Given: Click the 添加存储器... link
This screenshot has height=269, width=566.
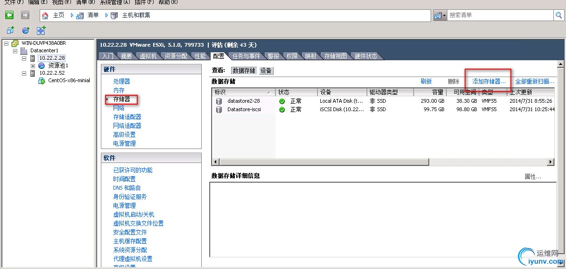Looking at the screenshot, I should [488, 81].
